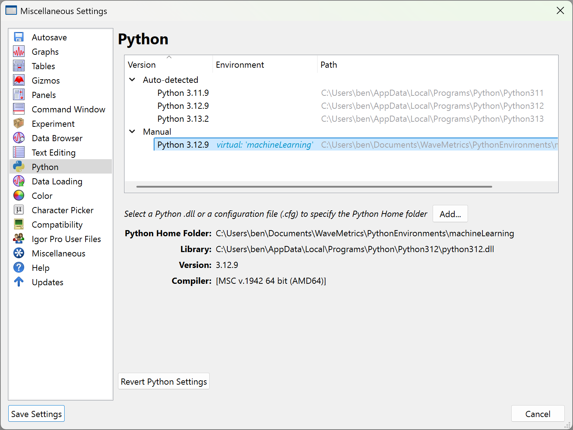This screenshot has height=430, width=573.
Task: Open the Tables settings page
Action: point(43,66)
